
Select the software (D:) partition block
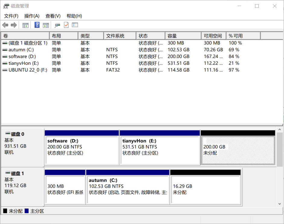tap(82, 147)
